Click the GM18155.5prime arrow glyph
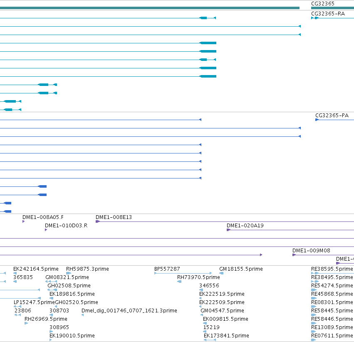Screen dimensions: 354x342 [x=221, y=273]
